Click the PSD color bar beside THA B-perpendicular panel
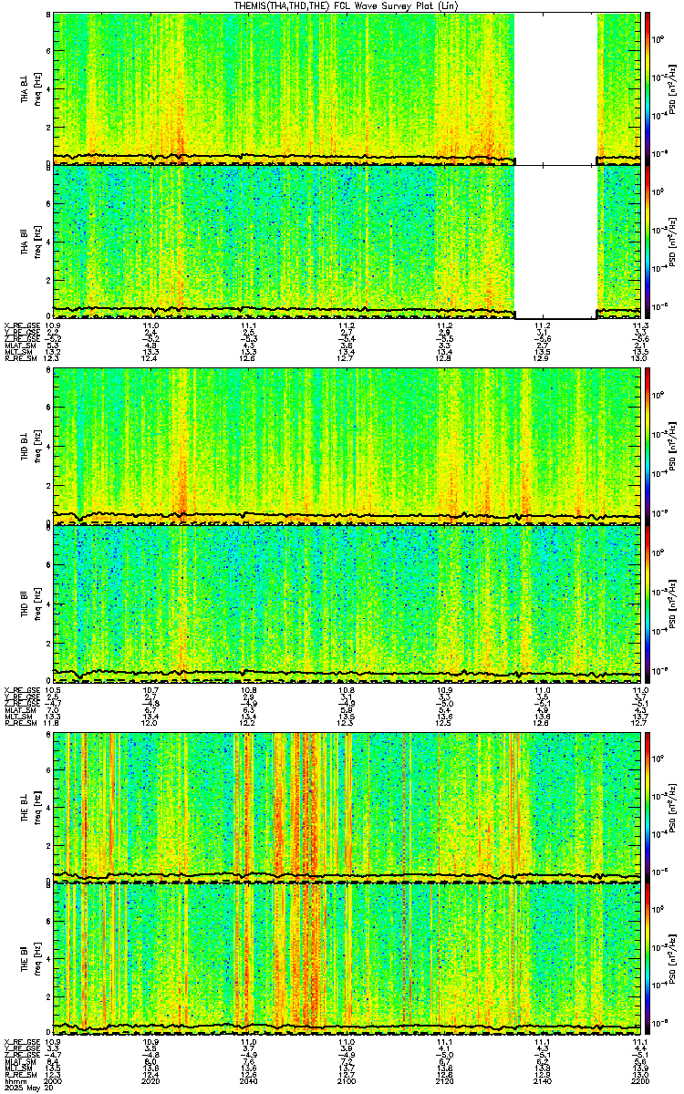The height and width of the screenshot is (1094, 684). point(648,88)
